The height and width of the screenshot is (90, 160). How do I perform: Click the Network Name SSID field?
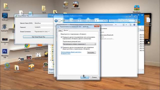(44, 23)
